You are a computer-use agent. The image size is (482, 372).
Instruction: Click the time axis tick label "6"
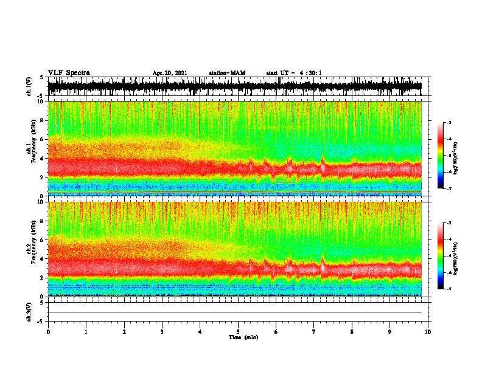point(276,331)
